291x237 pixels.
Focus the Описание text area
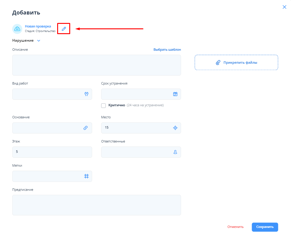(96, 65)
